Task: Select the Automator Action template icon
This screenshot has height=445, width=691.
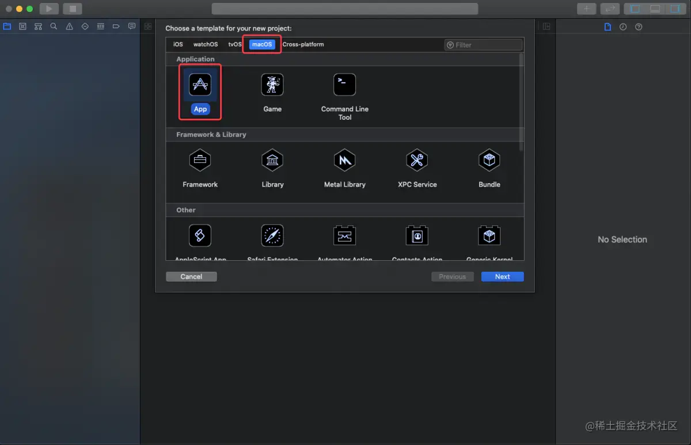Action: click(x=344, y=235)
